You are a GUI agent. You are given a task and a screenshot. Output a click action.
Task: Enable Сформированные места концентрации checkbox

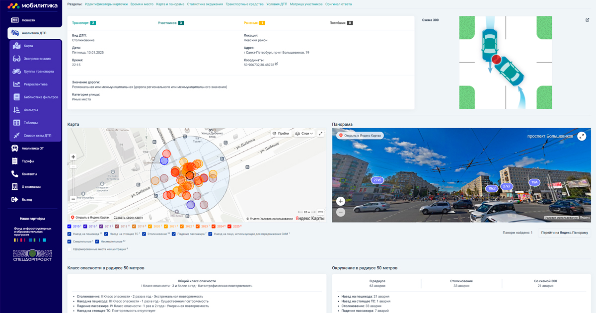(x=70, y=249)
